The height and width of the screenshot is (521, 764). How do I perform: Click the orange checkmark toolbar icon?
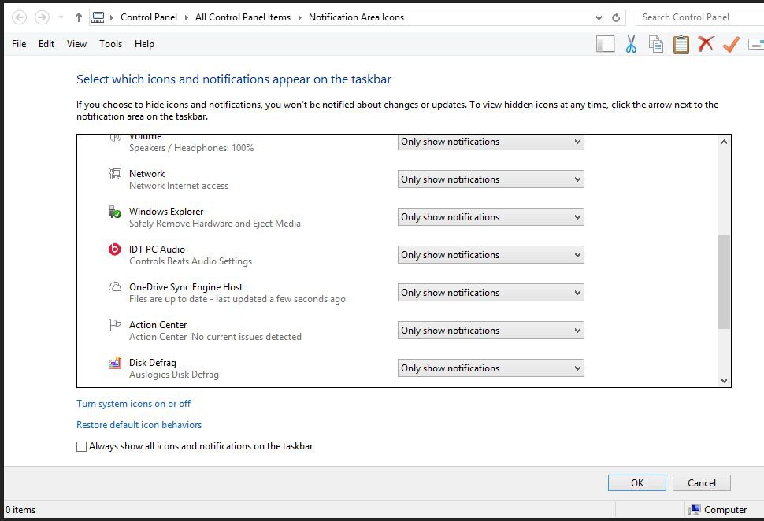pos(731,44)
